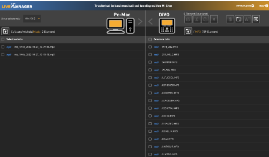Go up one folder in Pc-Mac panel
Viewport: 269px width, 157px height.
coord(5,31)
